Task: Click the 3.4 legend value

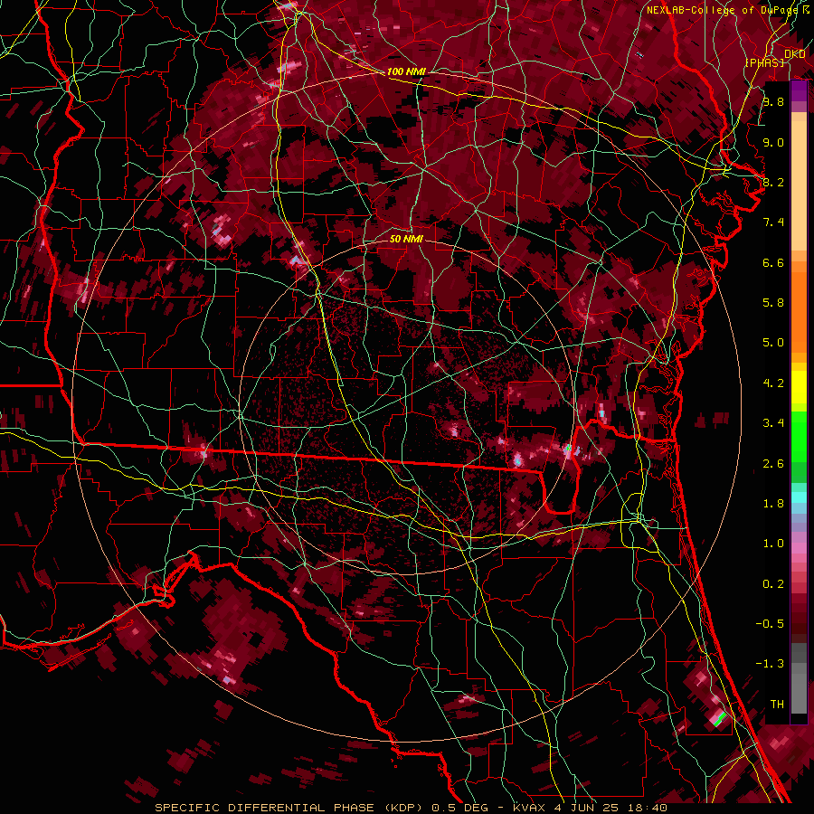Action: [x=773, y=423]
